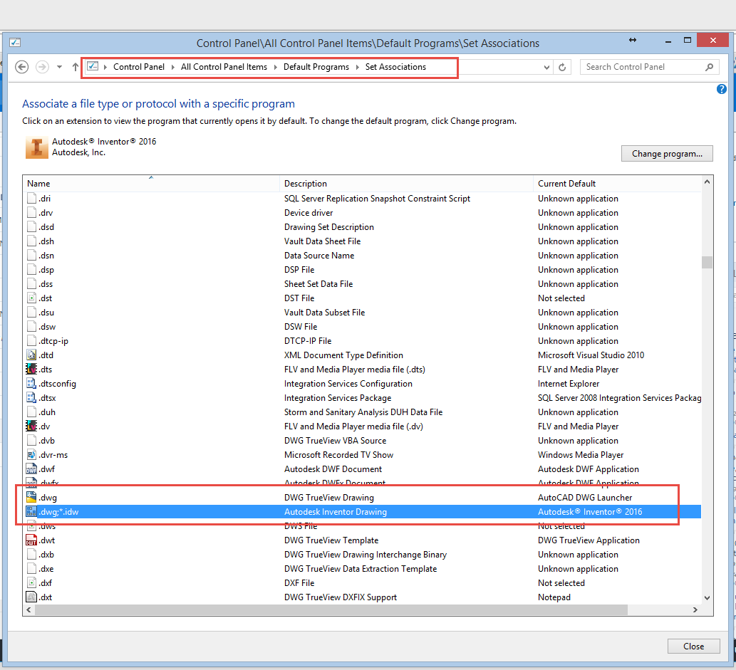Click 'Internet Explorer' default cell
This screenshot has width=736, height=670.
(x=569, y=383)
